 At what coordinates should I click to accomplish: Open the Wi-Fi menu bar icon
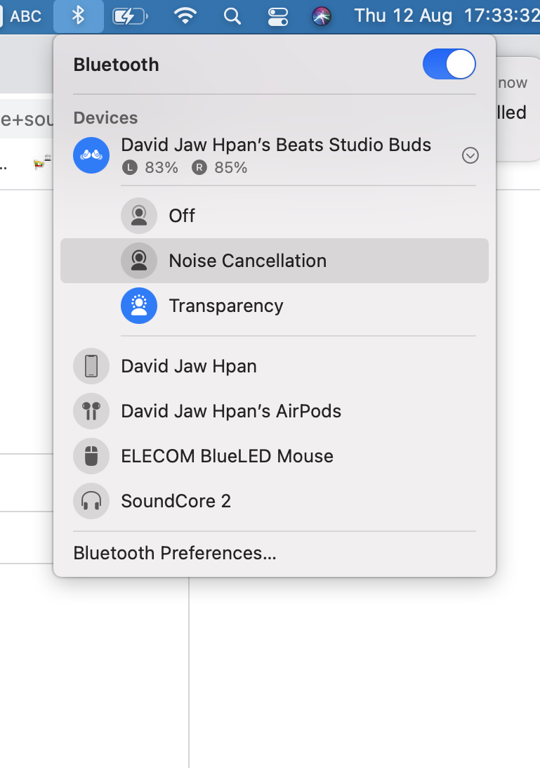click(185, 16)
